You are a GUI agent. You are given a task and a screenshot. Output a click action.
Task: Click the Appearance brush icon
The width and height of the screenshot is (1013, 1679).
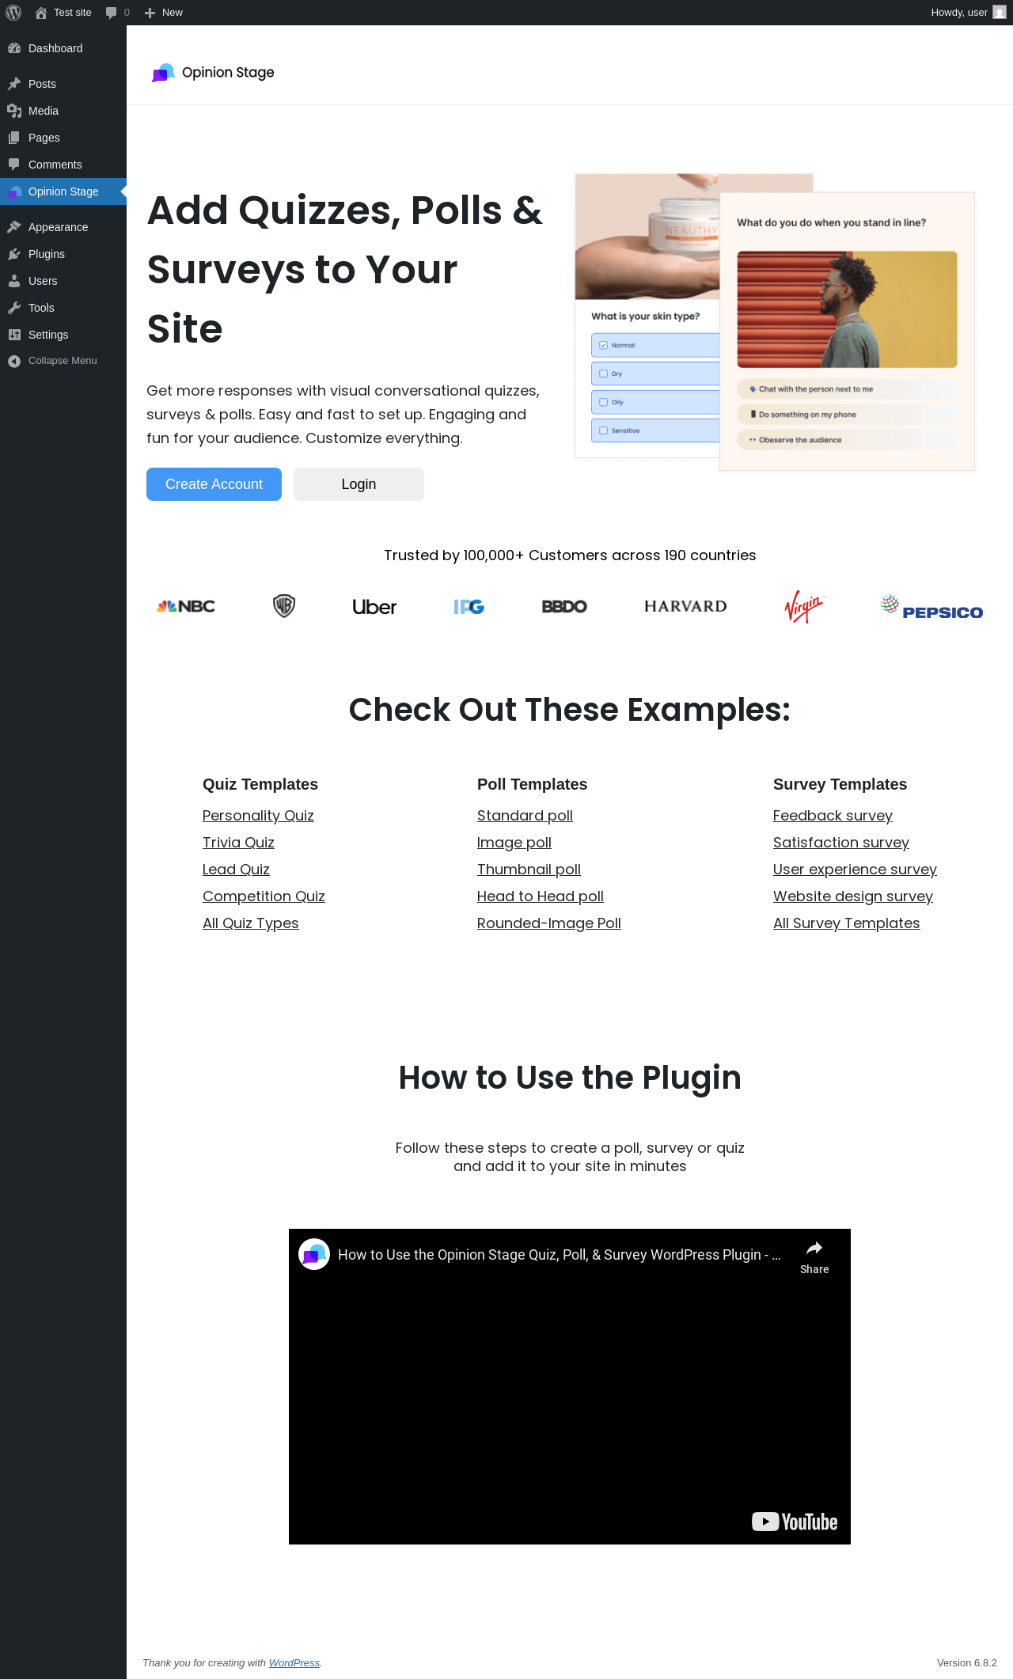point(14,227)
